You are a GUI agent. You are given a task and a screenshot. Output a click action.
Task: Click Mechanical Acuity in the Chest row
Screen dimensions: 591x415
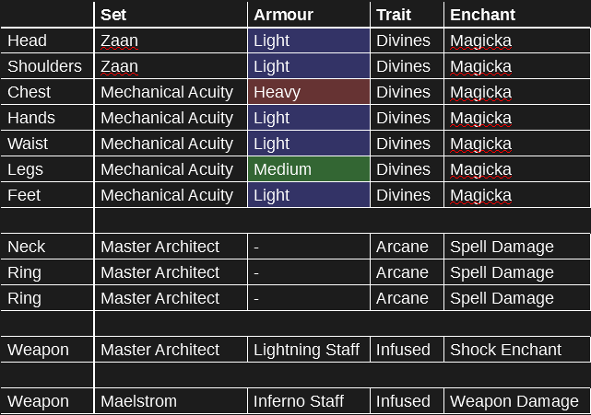click(171, 92)
